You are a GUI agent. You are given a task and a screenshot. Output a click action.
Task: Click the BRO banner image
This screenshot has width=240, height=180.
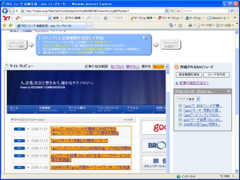(x=154, y=145)
